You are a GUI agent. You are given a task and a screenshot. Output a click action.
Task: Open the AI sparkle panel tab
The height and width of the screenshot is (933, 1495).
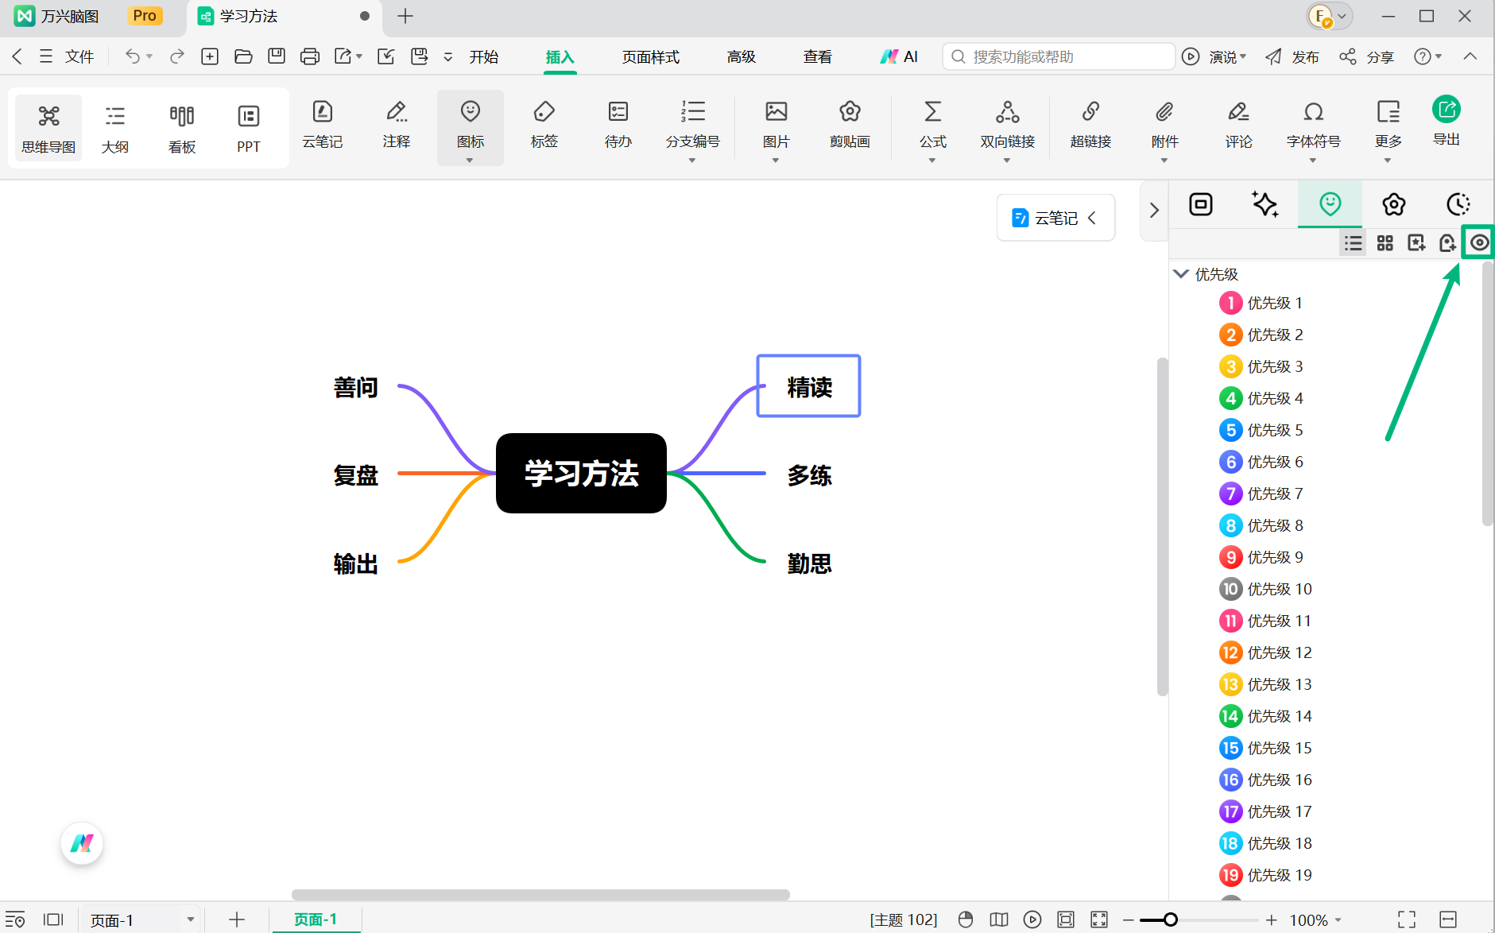tap(1265, 204)
